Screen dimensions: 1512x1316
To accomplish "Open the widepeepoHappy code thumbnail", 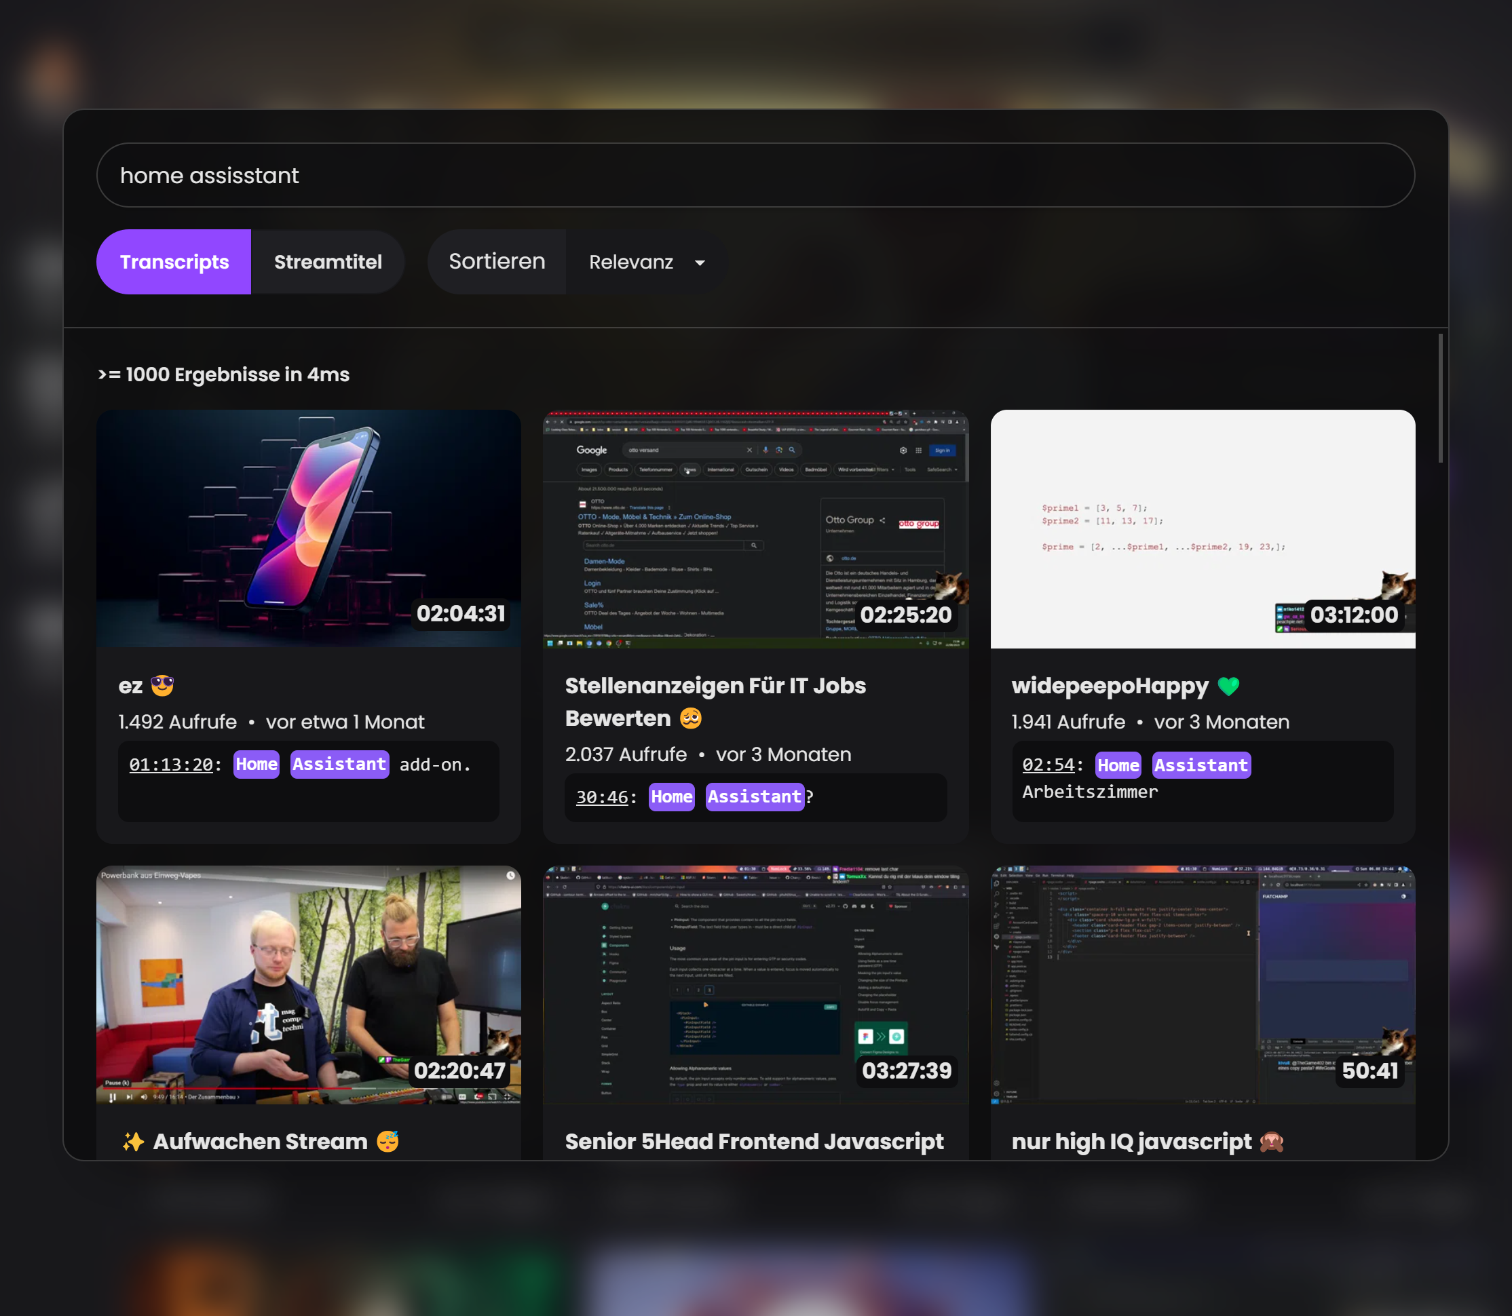I will 1202,528.
